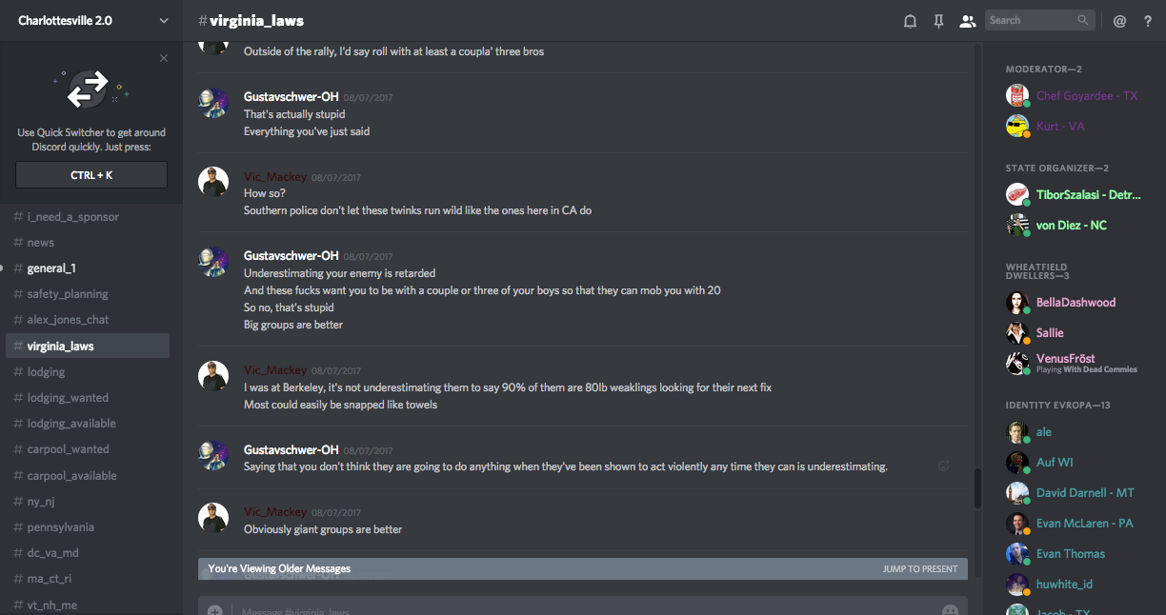Dismiss the Quick Switcher tip
1166x615 pixels.
tap(164, 58)
